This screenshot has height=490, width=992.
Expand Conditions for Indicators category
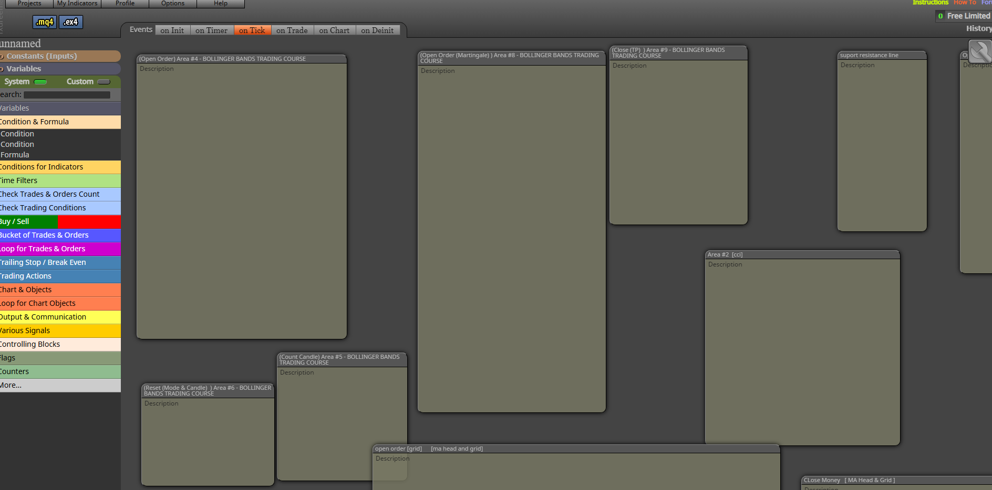(x=60, y=167)
